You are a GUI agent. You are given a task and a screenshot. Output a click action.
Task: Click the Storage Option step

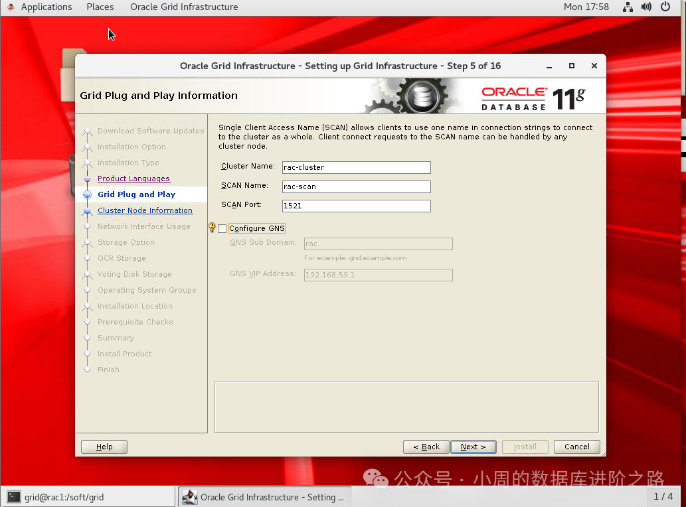126,242
